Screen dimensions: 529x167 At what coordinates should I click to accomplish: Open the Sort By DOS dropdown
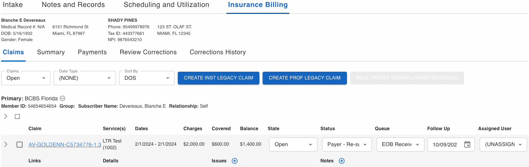click(147, 78)
